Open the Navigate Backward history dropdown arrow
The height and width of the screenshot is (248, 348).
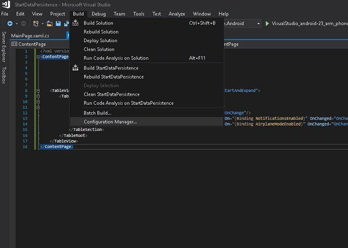point(17,24)
